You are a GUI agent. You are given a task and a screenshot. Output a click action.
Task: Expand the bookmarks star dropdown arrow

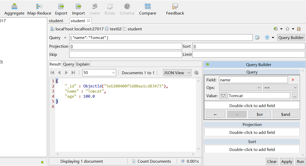click(x=293, y=29)
